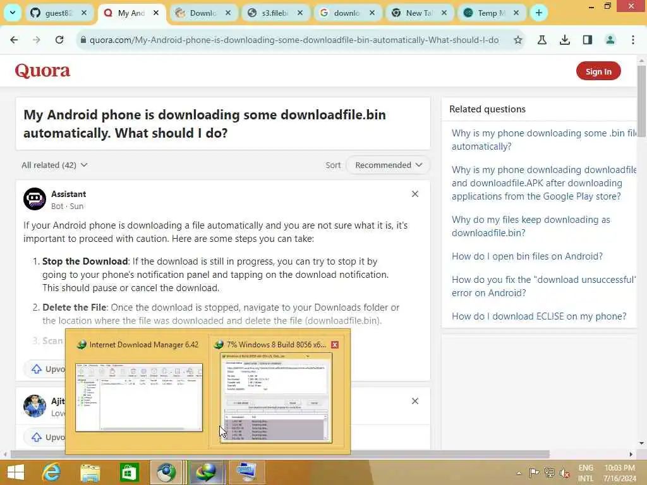647x485 pixels.
Task: Open 'Why do my files keep downloading' question
Action: coord(531,226)
